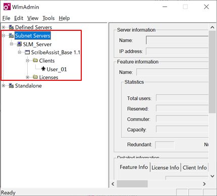
Task: Click the vertical scrollbar down arrow
Action: coord(212,176)
